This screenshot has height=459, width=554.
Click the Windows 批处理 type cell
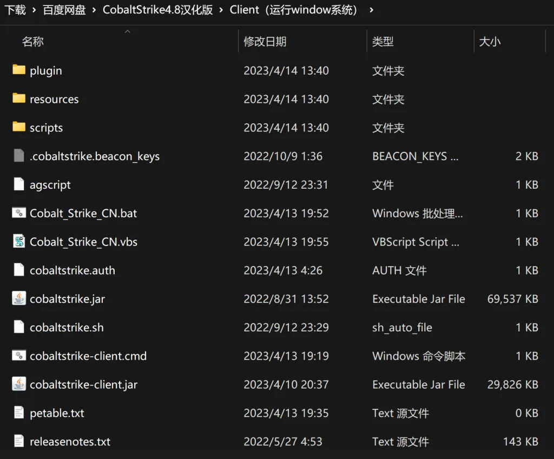[x=418, y=213]
